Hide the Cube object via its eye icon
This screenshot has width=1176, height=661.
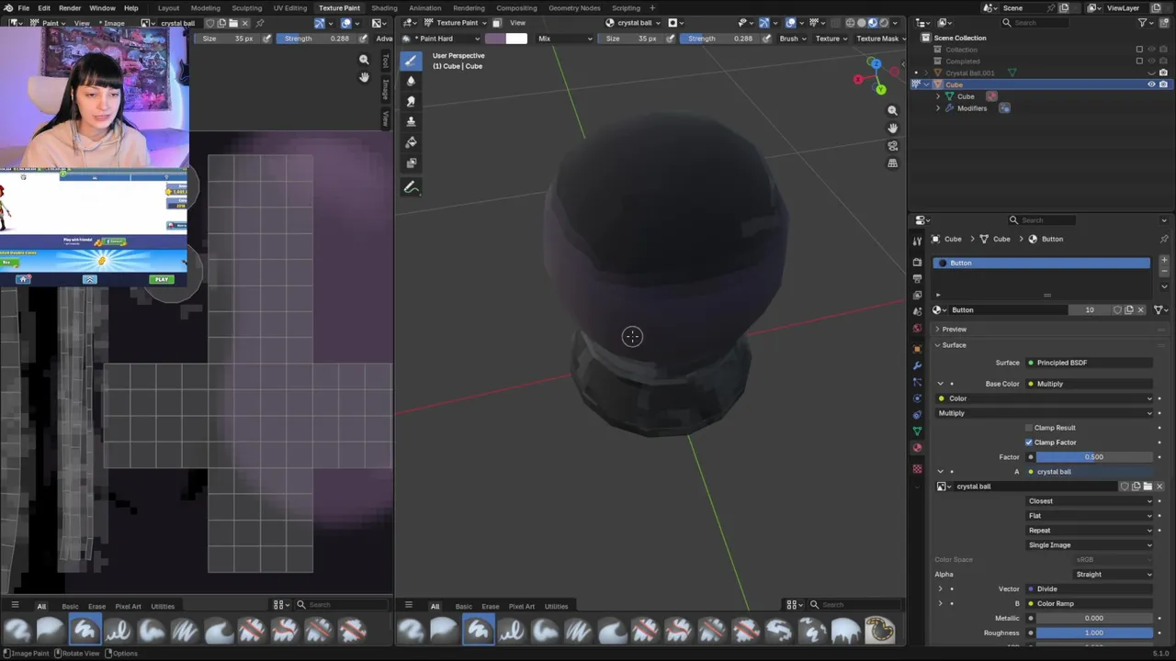tap(1151, 84)
